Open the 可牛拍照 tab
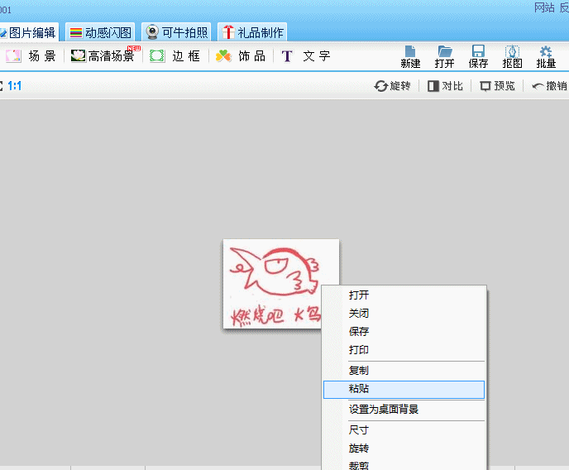 click(x=177, y=32)
